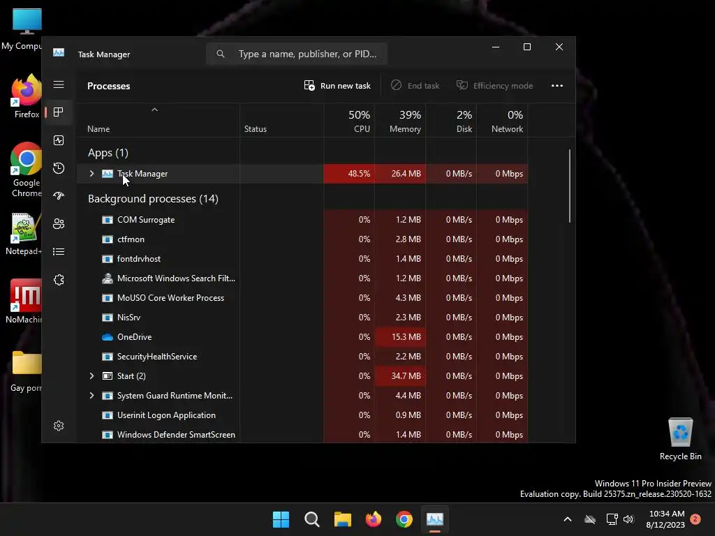
Task: Open the Users sidebar icon
Action: pos(59,224)
